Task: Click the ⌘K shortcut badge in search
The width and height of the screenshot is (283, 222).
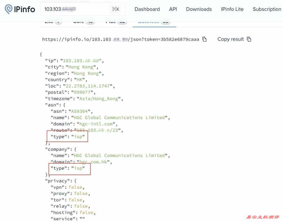Action: pos(115,9)
